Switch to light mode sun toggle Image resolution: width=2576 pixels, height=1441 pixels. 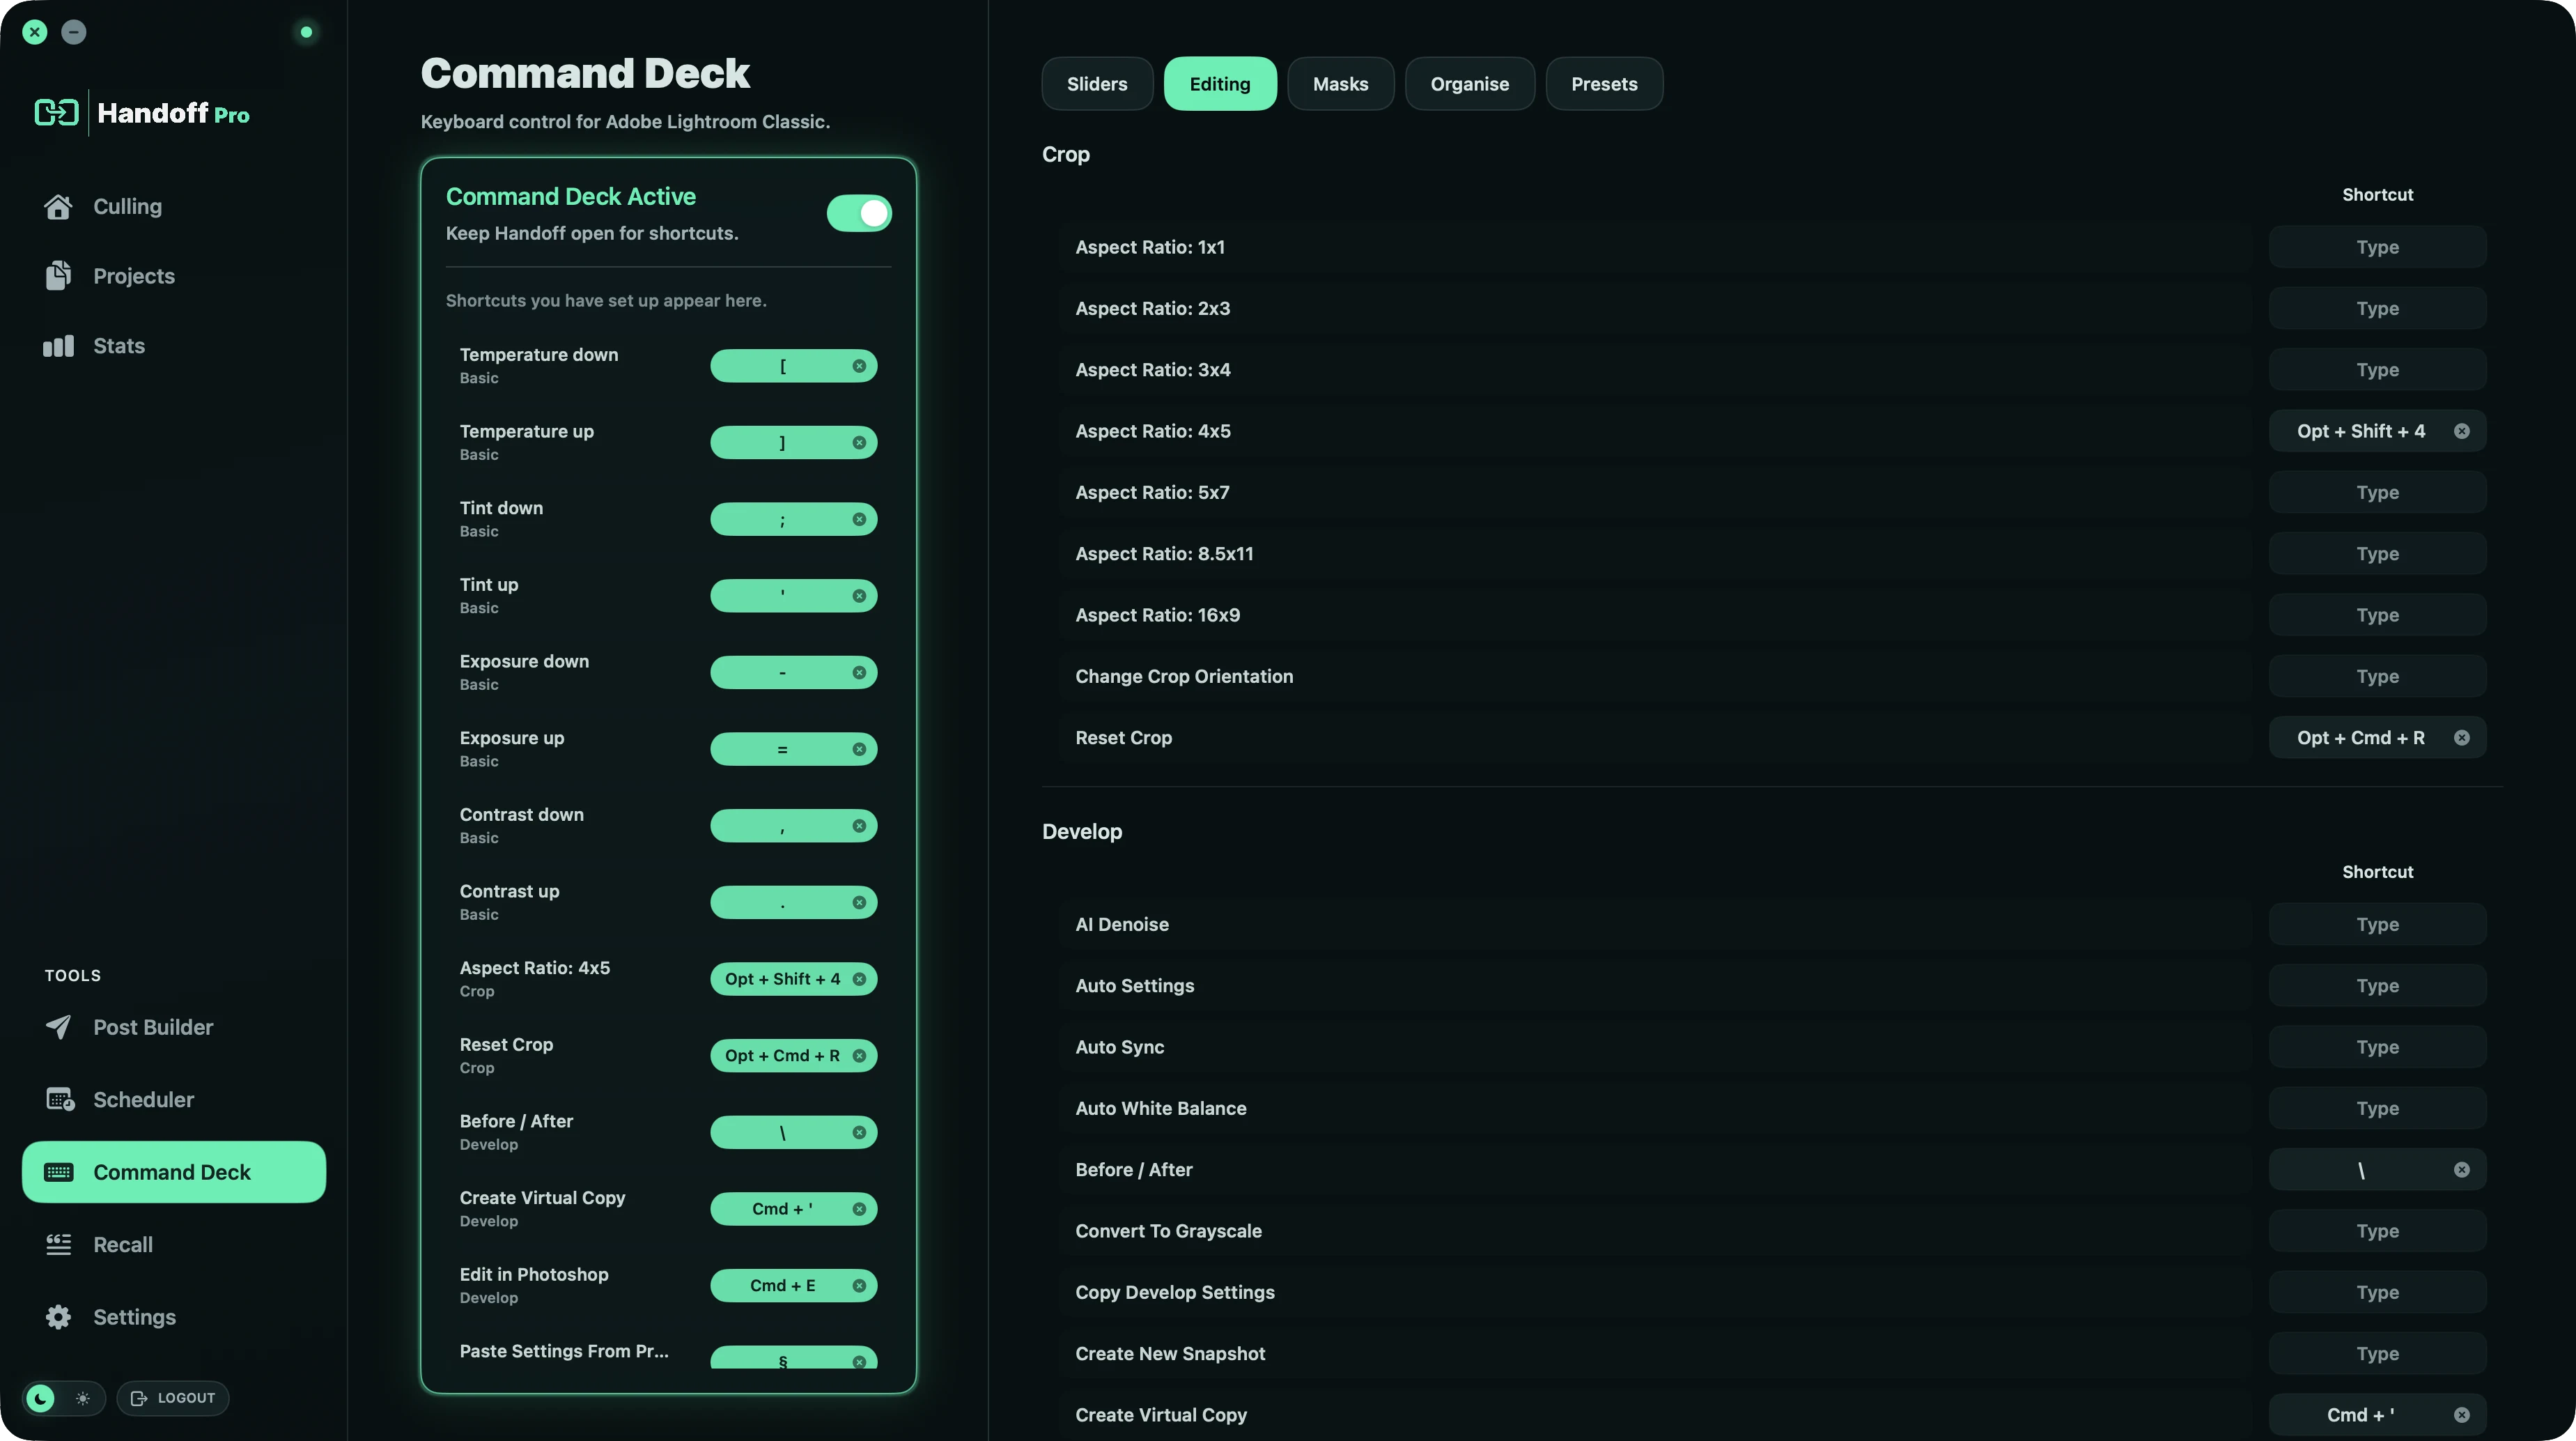click(x=83, y=1398)
